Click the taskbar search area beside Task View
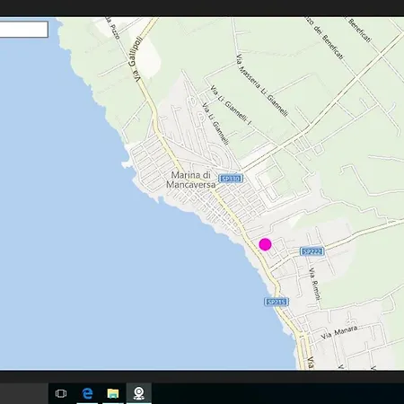Image resolution: width=404 pixels, height=404 pixels. coord(24,393)
